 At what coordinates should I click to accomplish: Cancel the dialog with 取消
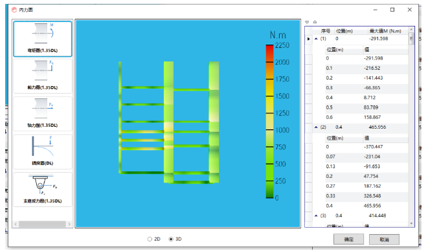pyautogui.click(x=384, y=239)
